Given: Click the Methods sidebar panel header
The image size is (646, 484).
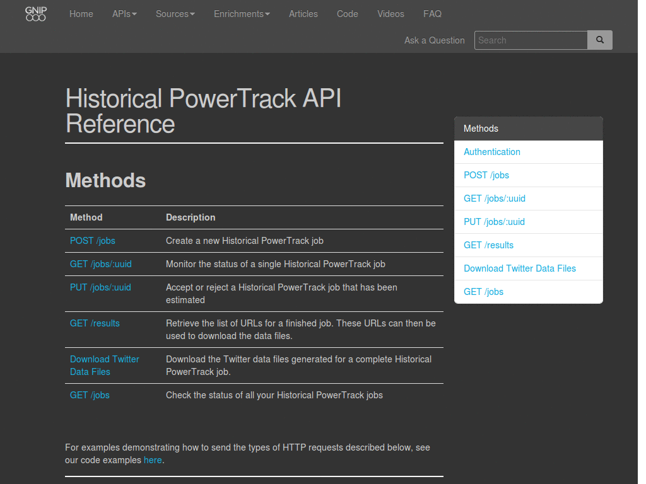Looking at the screenshot, I should tap(529, 129).
